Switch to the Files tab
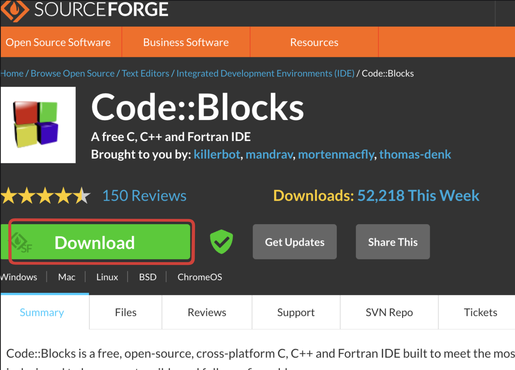 [125, 312]
